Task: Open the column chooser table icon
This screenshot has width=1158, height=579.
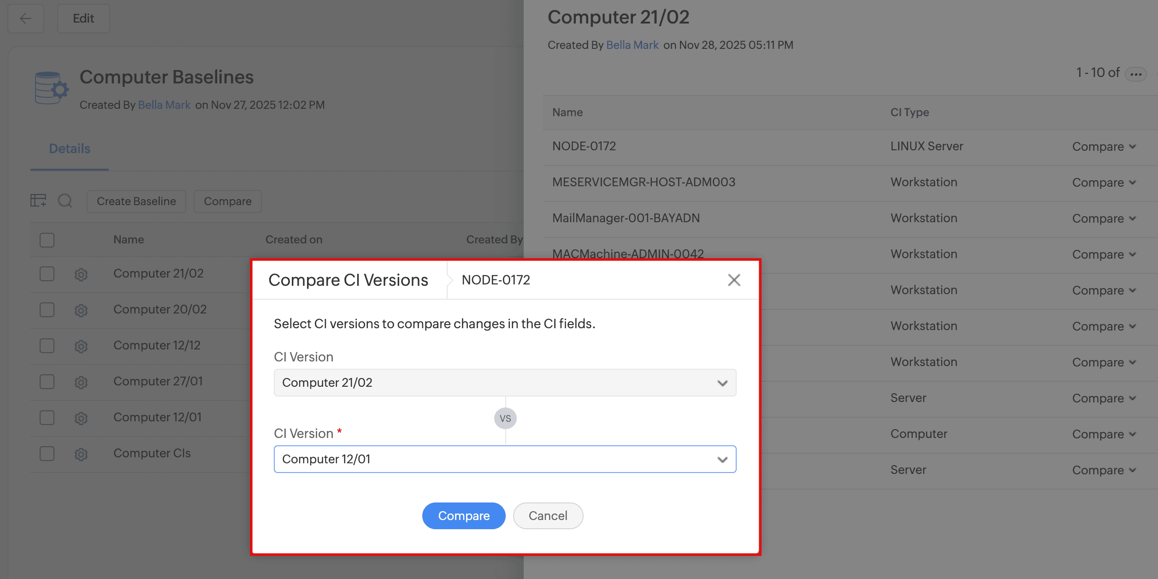Action: [x=38, y=201]
